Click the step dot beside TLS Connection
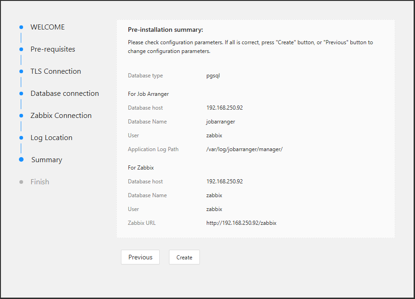Viewport: 415px width, 299px height. (21, 71)
